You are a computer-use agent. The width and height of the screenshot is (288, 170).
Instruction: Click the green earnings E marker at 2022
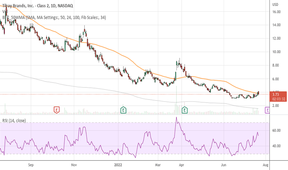(123, 110)
